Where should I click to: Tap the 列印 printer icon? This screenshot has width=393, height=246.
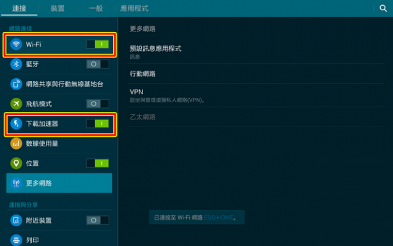[x=16, y=240]
